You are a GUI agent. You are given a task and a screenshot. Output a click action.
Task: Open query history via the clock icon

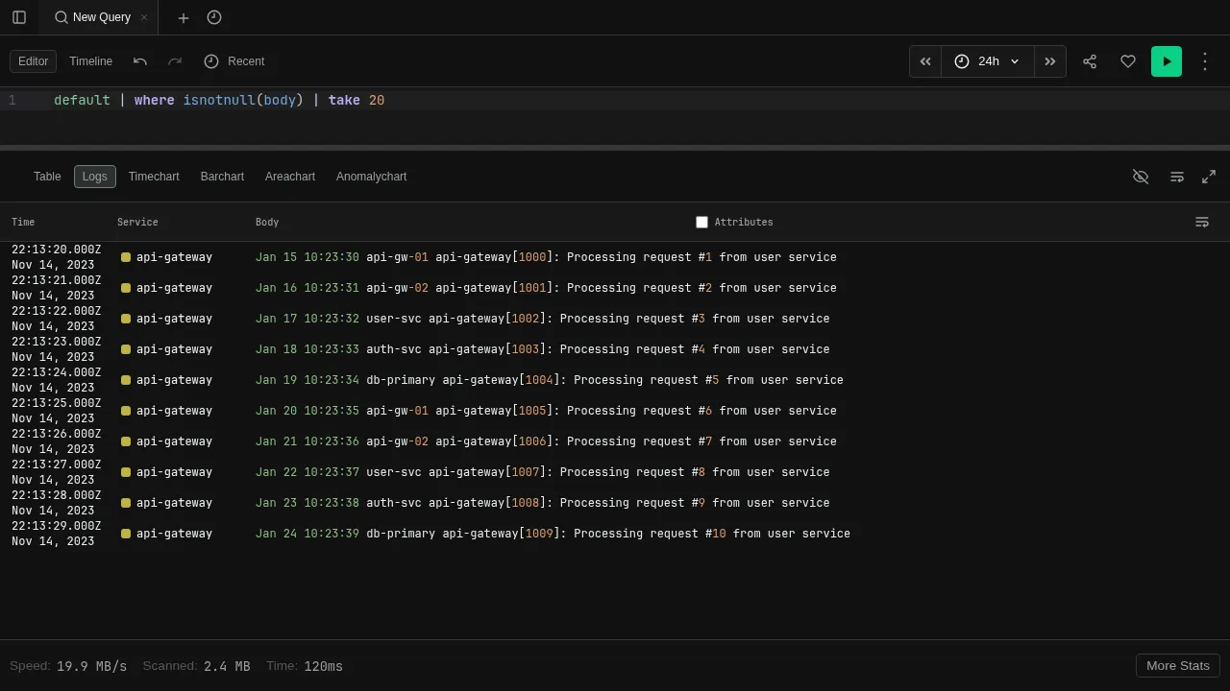tap(213, 17)
